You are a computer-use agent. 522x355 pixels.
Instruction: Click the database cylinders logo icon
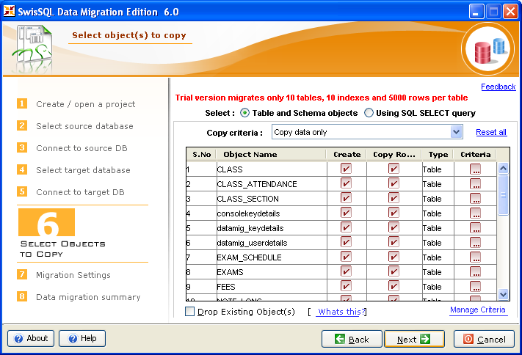point(488,49)
